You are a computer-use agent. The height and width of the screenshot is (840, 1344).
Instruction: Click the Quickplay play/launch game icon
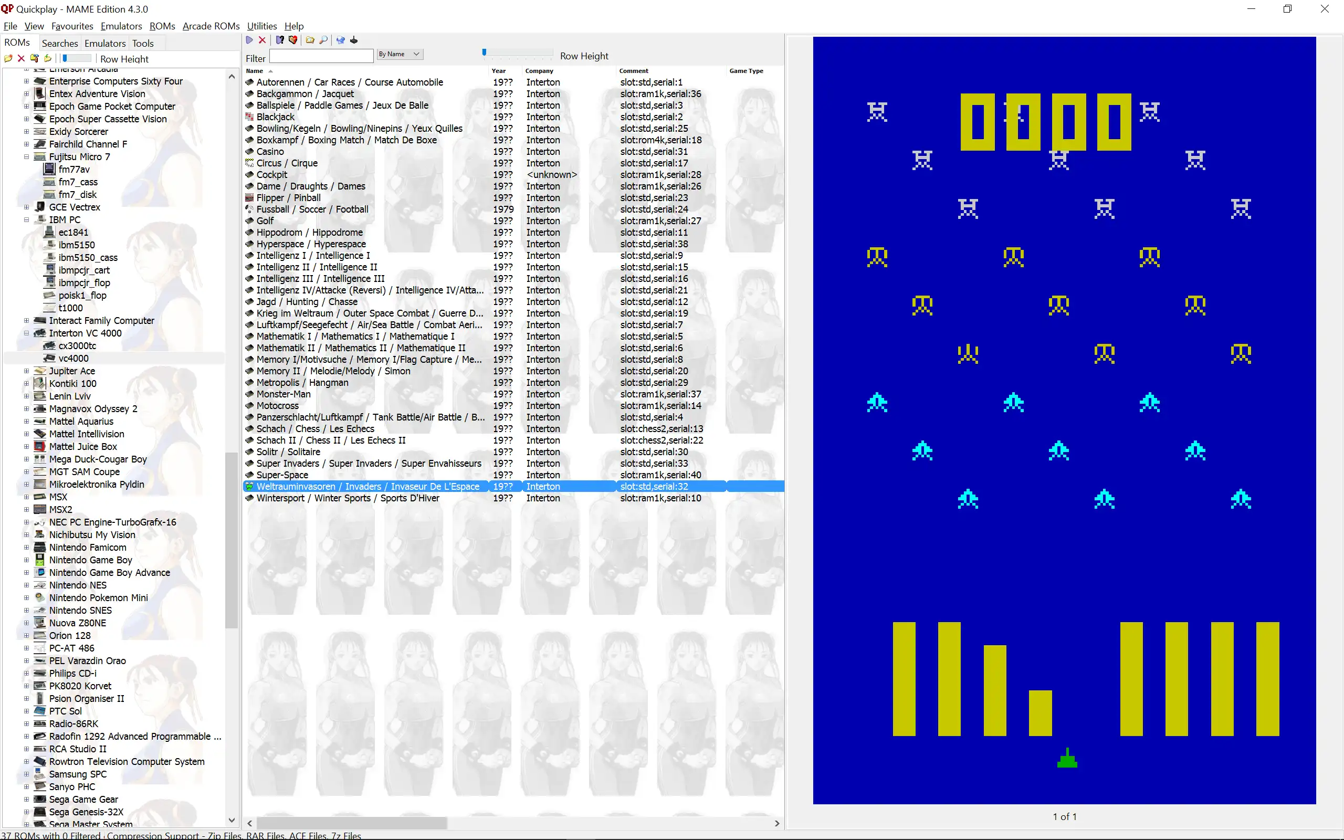[250, 40]
